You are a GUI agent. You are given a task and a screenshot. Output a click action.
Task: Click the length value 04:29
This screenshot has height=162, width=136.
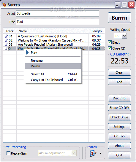pos(96,45)
